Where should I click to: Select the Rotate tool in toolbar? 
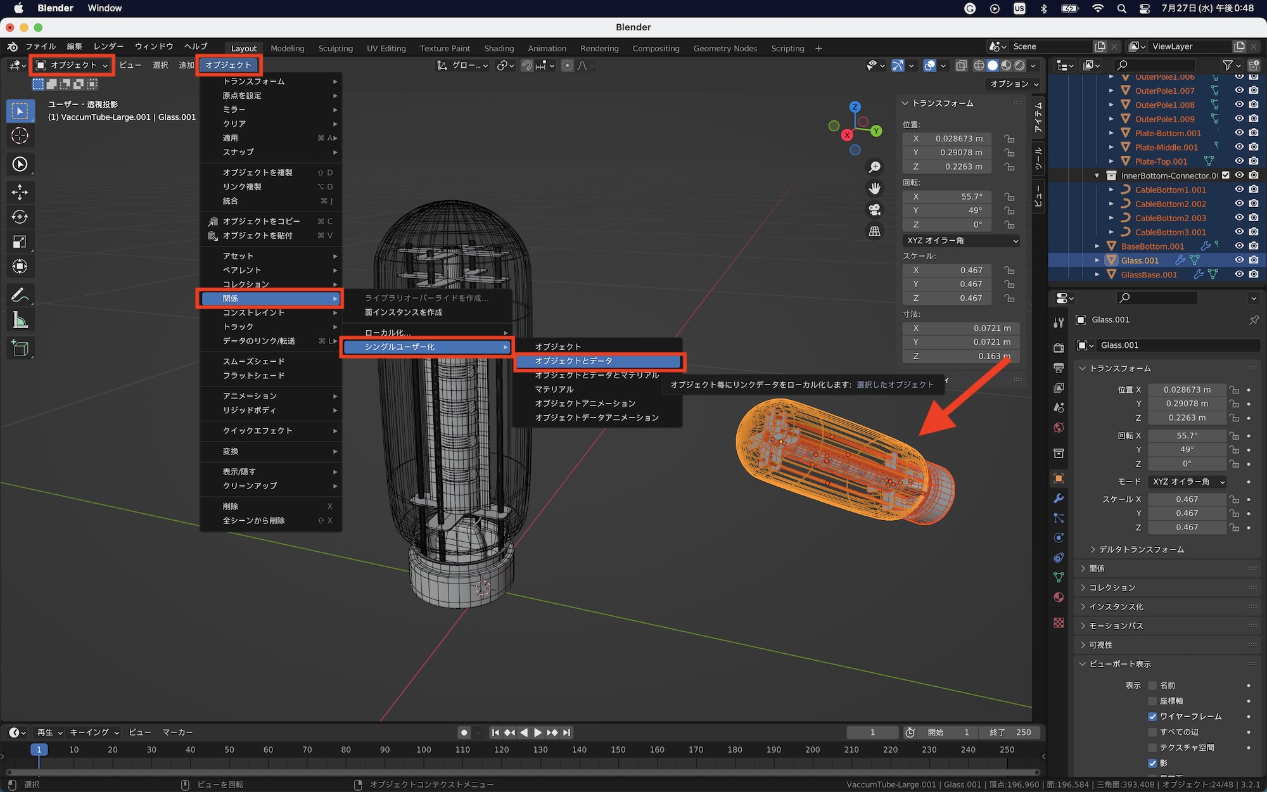(20, 217)
